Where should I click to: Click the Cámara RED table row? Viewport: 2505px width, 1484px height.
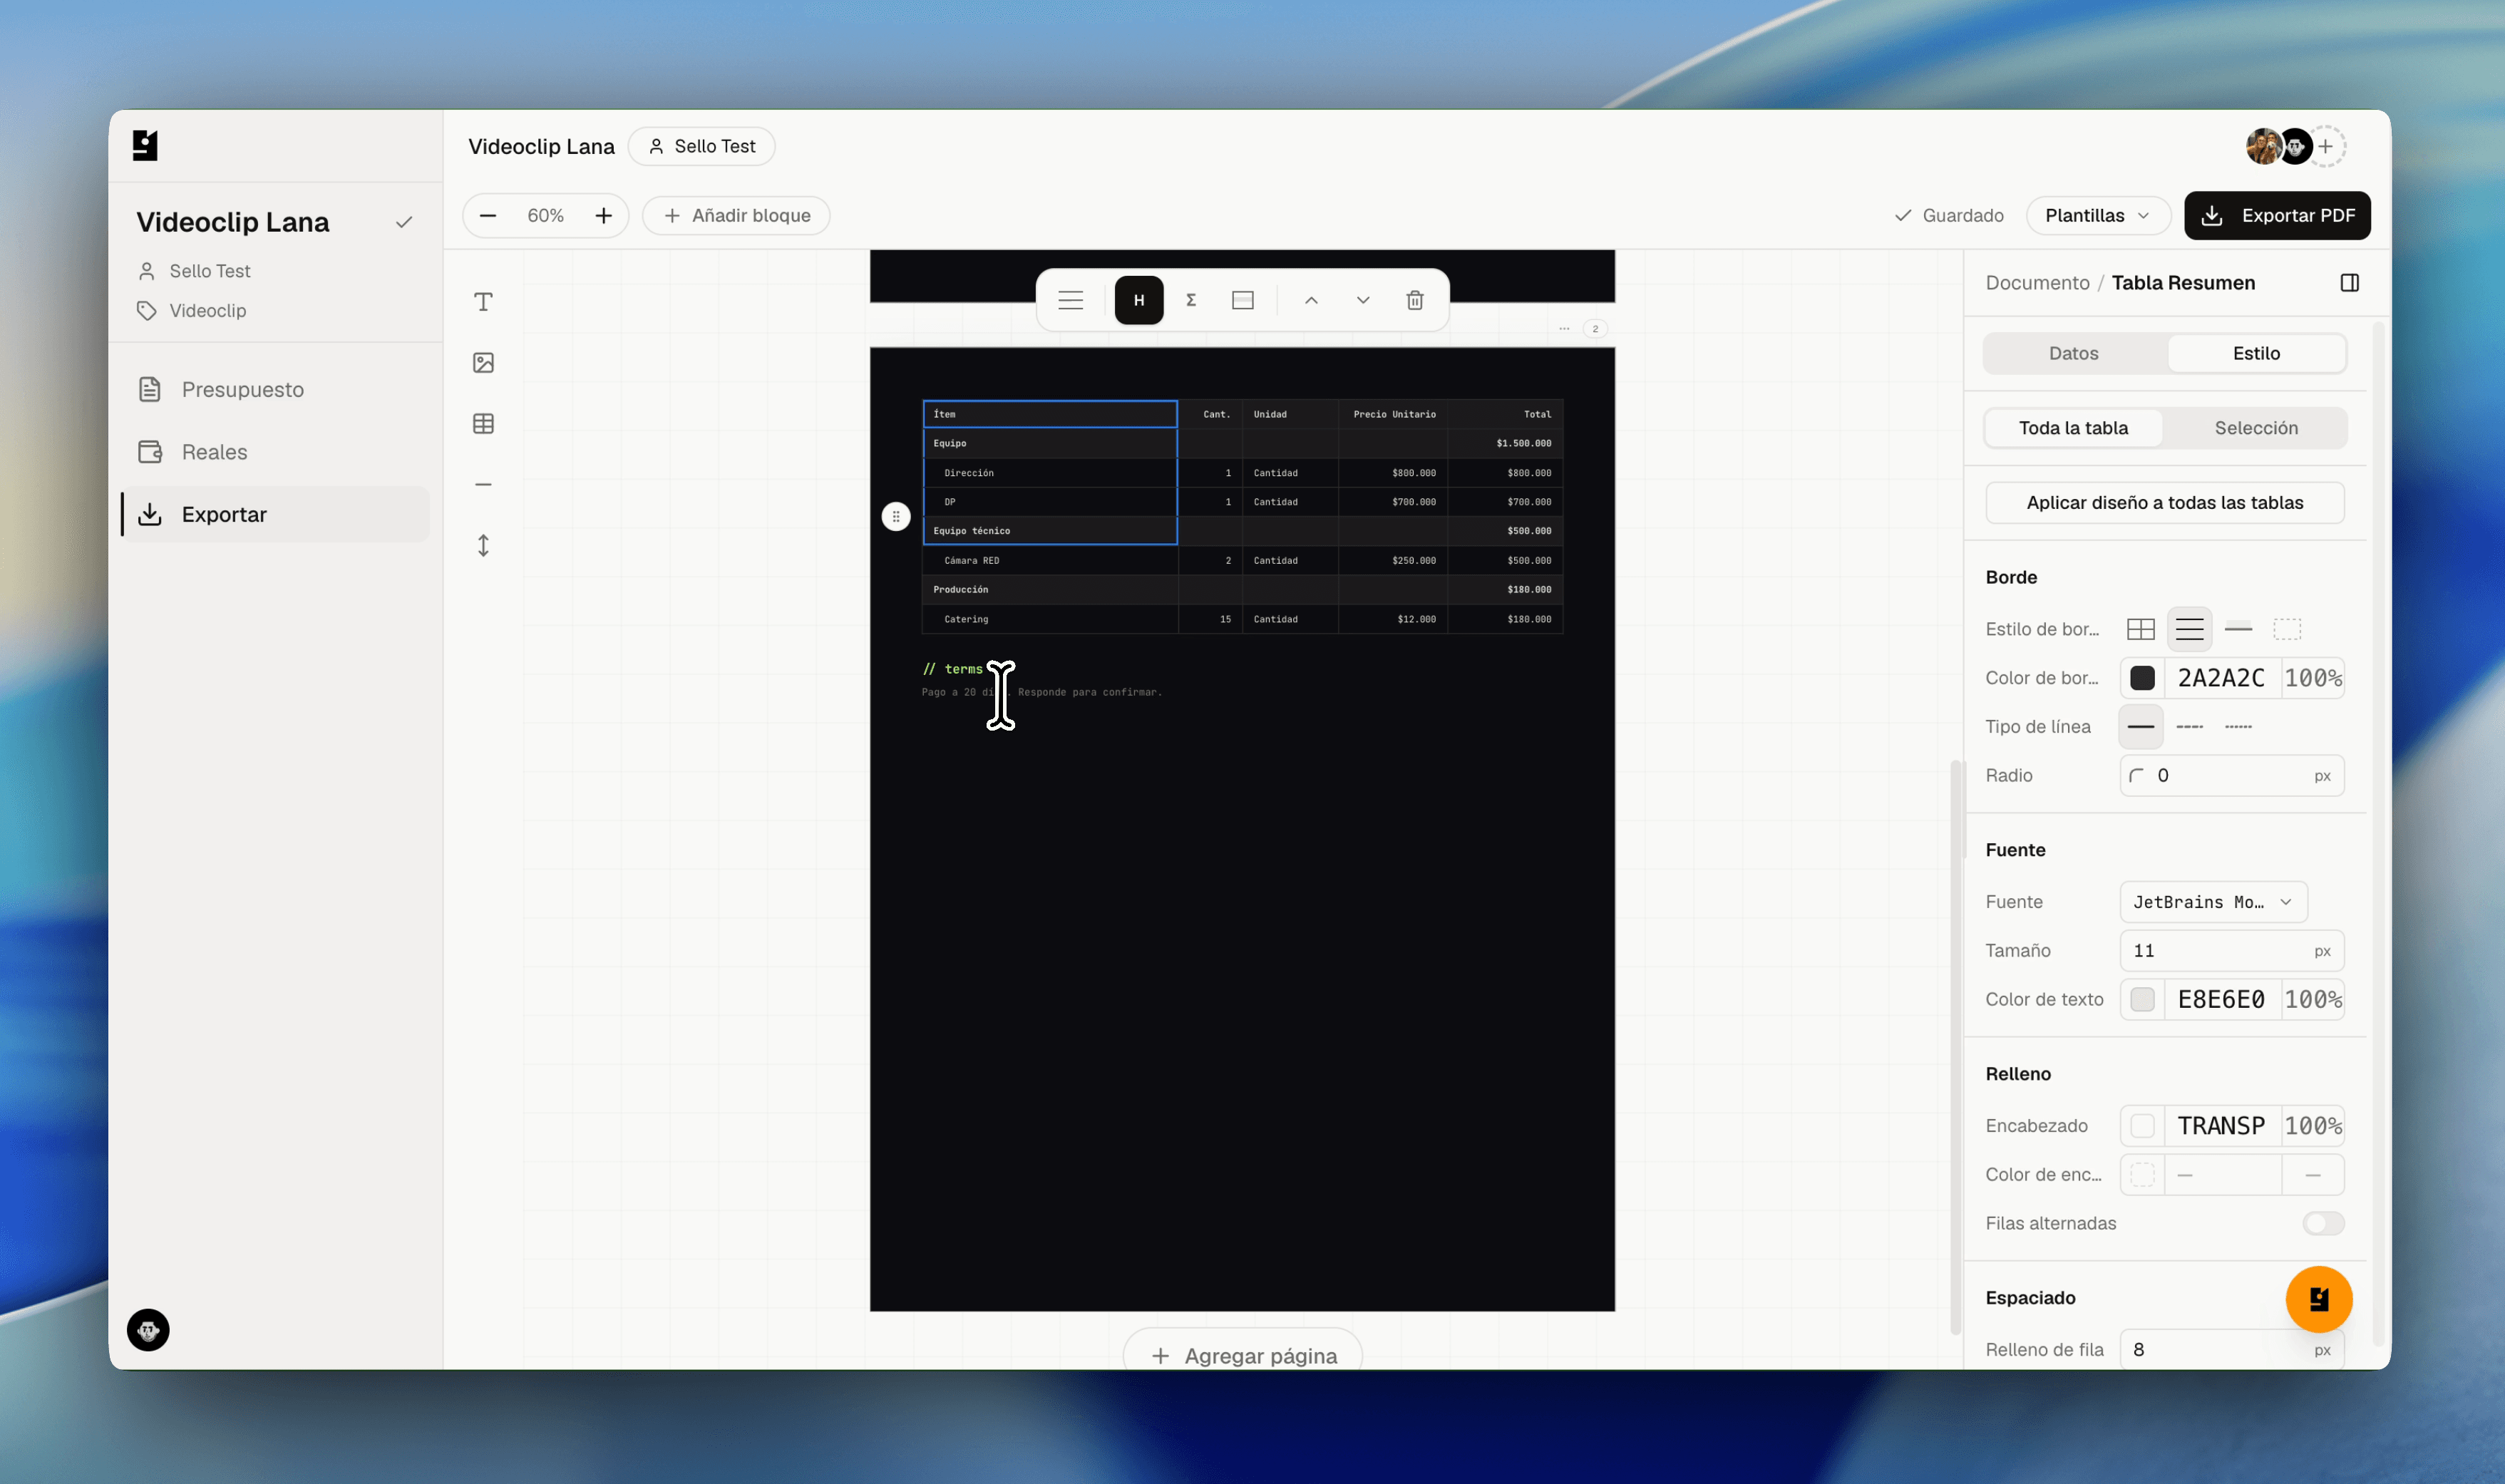(1242, 560)
